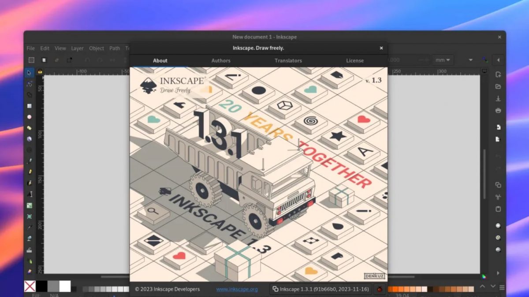Open the palette options hamburger menu
The height and width of the screenshot is (297, 529).
tap(502, 287)
